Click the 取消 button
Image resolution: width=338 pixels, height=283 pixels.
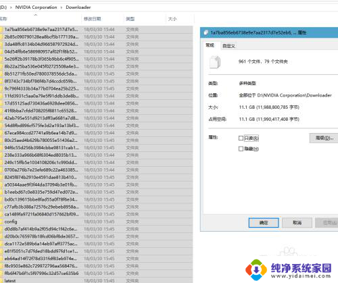click(297, 223)
